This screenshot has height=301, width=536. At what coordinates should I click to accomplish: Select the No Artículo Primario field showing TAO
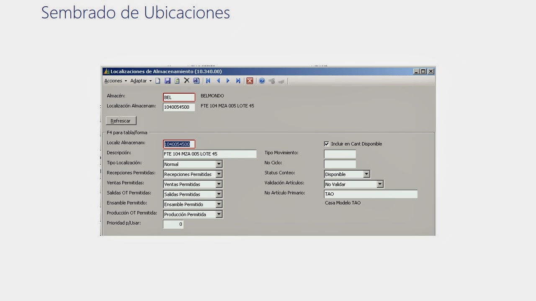tap(370, 194)
